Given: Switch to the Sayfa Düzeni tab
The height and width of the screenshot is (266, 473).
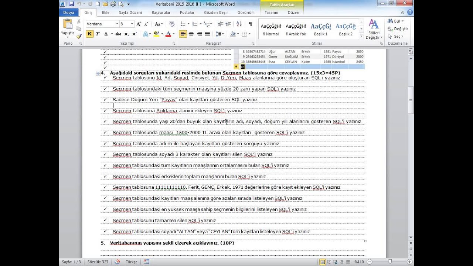Looking at the screenshot, I should [x=130, y=12].
